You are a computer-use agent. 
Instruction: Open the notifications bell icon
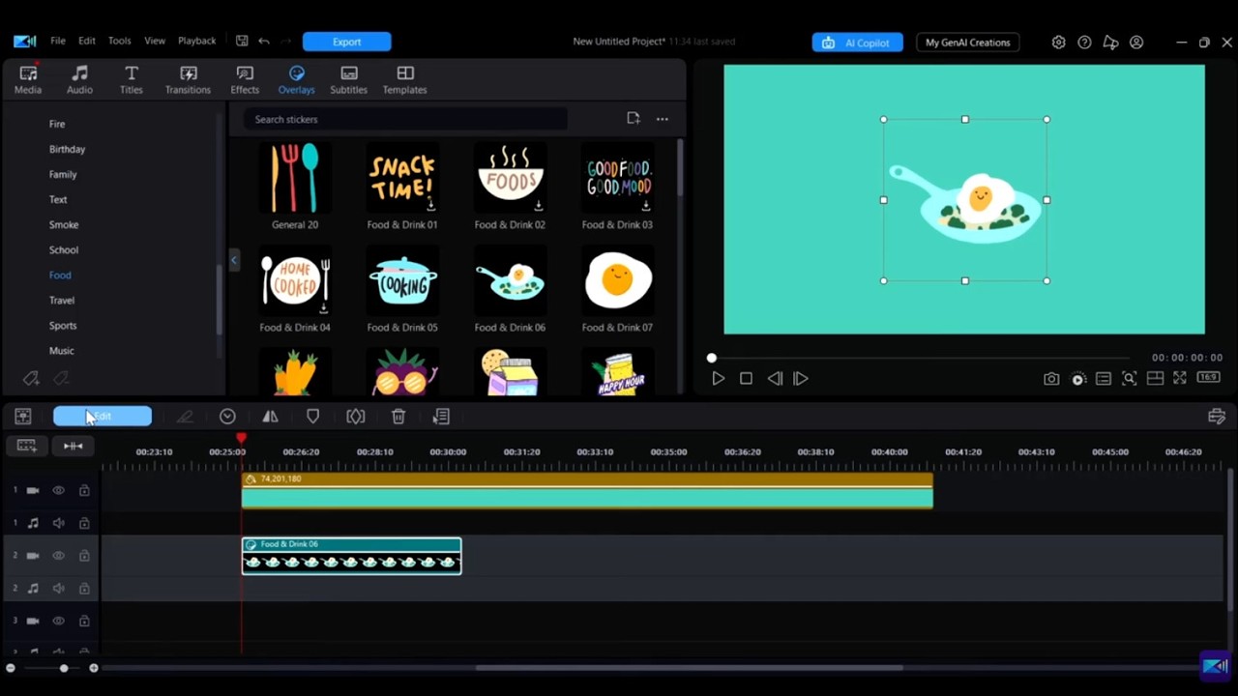[1110, 43]
